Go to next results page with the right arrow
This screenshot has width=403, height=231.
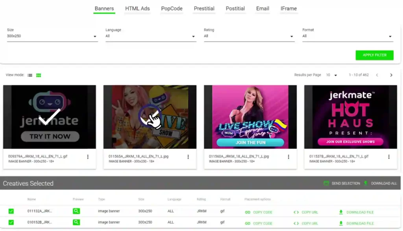pos(391,75)
